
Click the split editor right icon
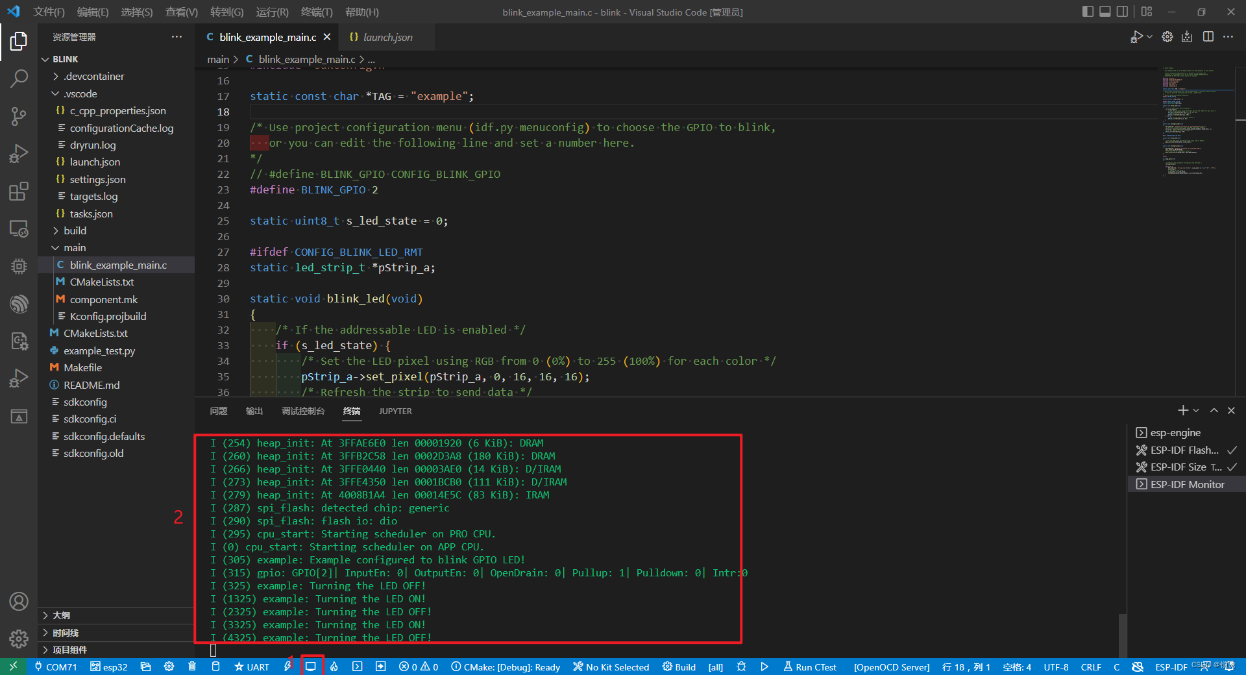tap(1208, 37)
